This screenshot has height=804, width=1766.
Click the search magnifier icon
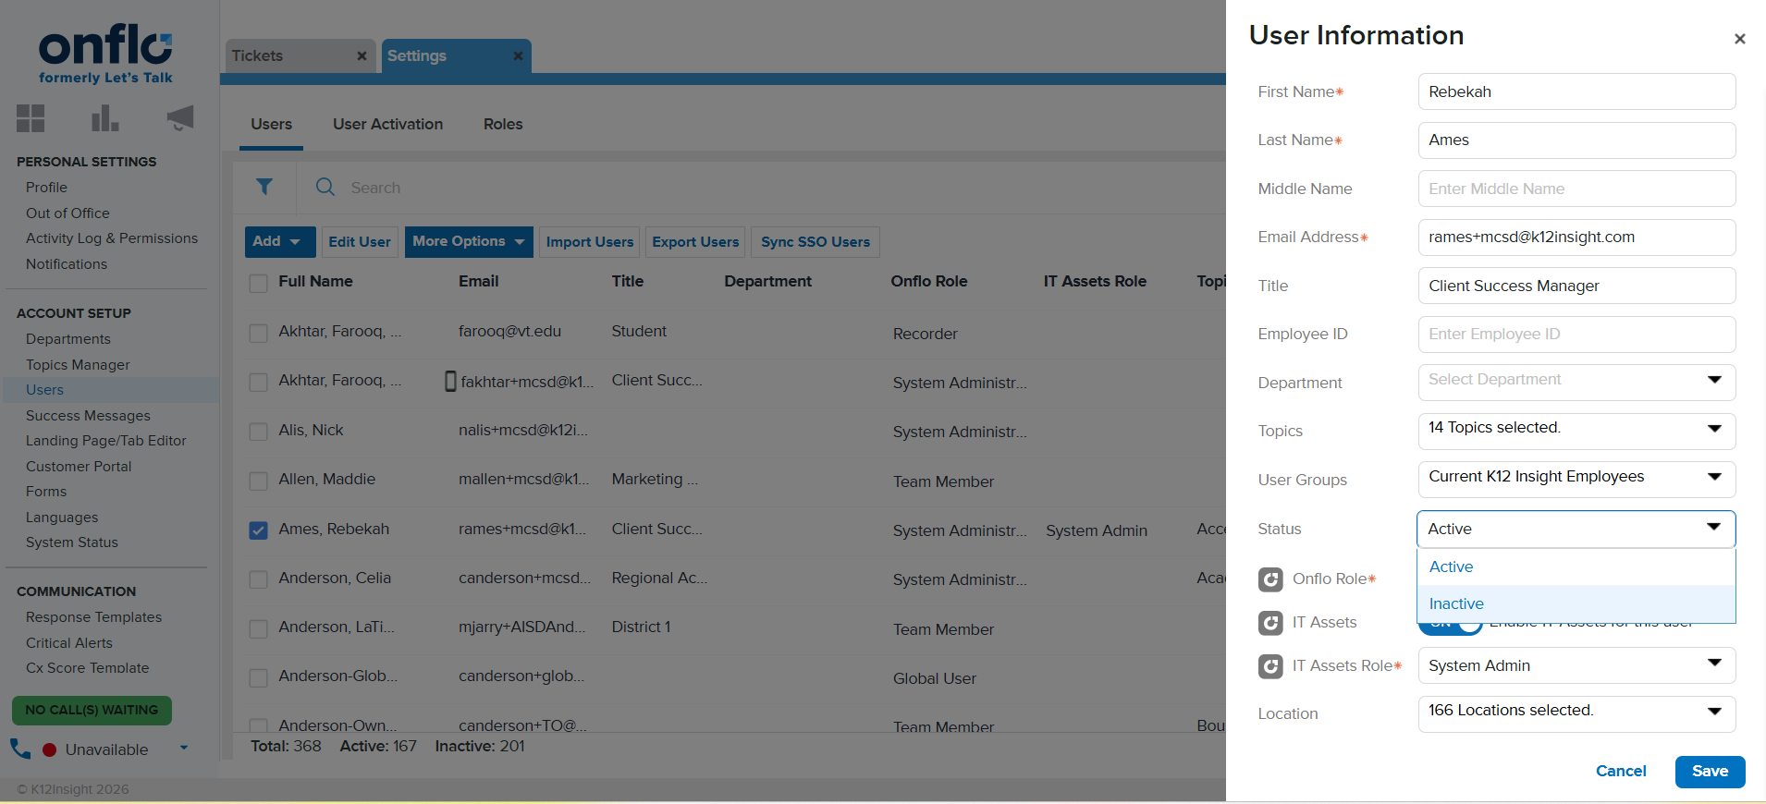[325, 188]
